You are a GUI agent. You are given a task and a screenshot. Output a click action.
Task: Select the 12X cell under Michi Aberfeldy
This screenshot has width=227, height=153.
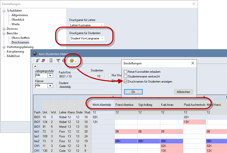[103, 122]
